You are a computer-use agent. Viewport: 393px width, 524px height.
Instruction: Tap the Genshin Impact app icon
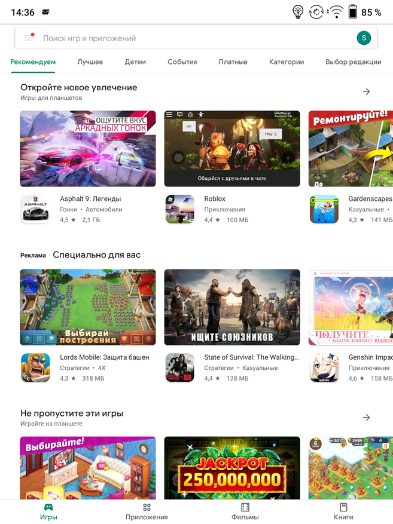click(x=324, y=367)
